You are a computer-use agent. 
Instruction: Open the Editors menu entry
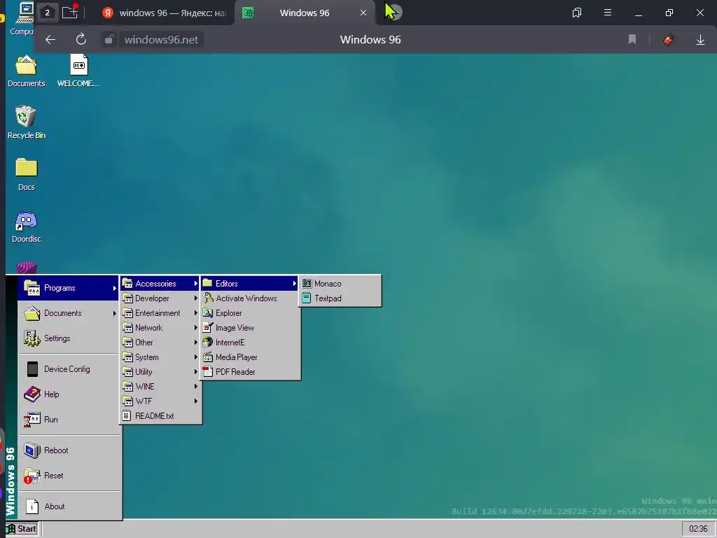coord(250,284)
